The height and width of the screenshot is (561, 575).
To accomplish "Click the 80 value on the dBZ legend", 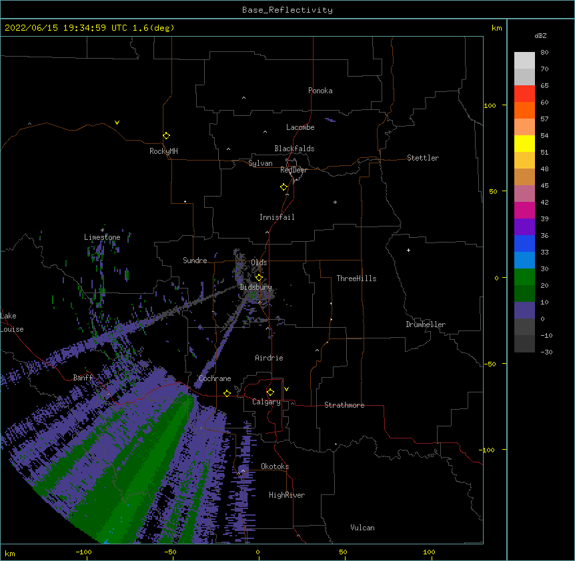I will (544, 53).
